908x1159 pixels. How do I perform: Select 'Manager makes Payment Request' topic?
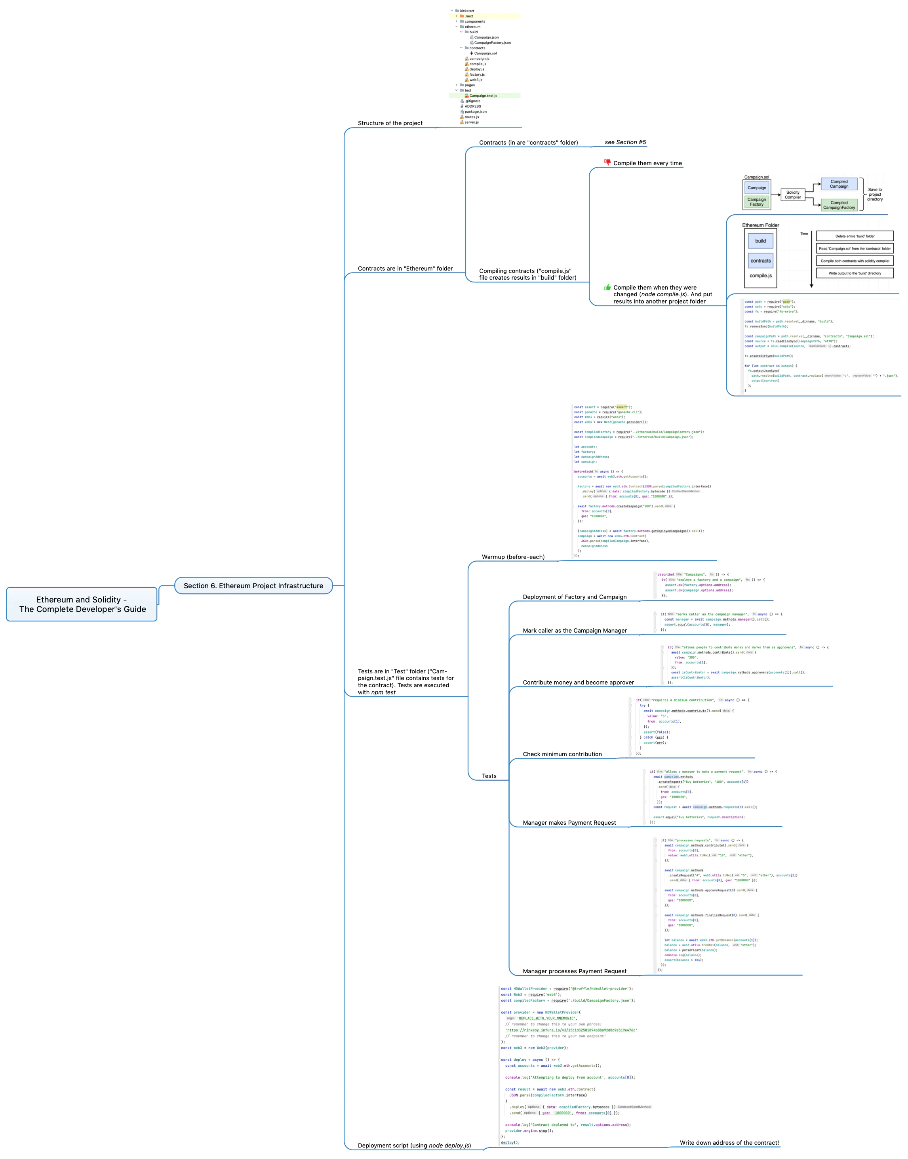click(x=569, y=822)
